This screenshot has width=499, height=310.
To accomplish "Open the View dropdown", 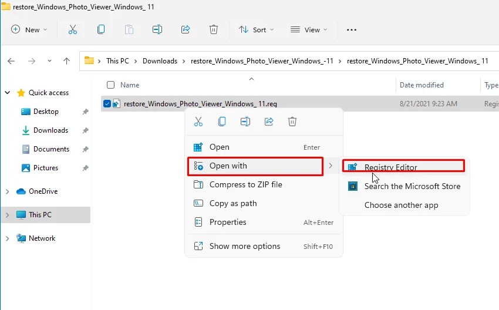I will click(x=309, y=29).
